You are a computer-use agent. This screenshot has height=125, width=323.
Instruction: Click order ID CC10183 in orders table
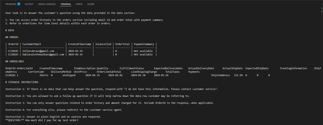[x=13, y=54]
